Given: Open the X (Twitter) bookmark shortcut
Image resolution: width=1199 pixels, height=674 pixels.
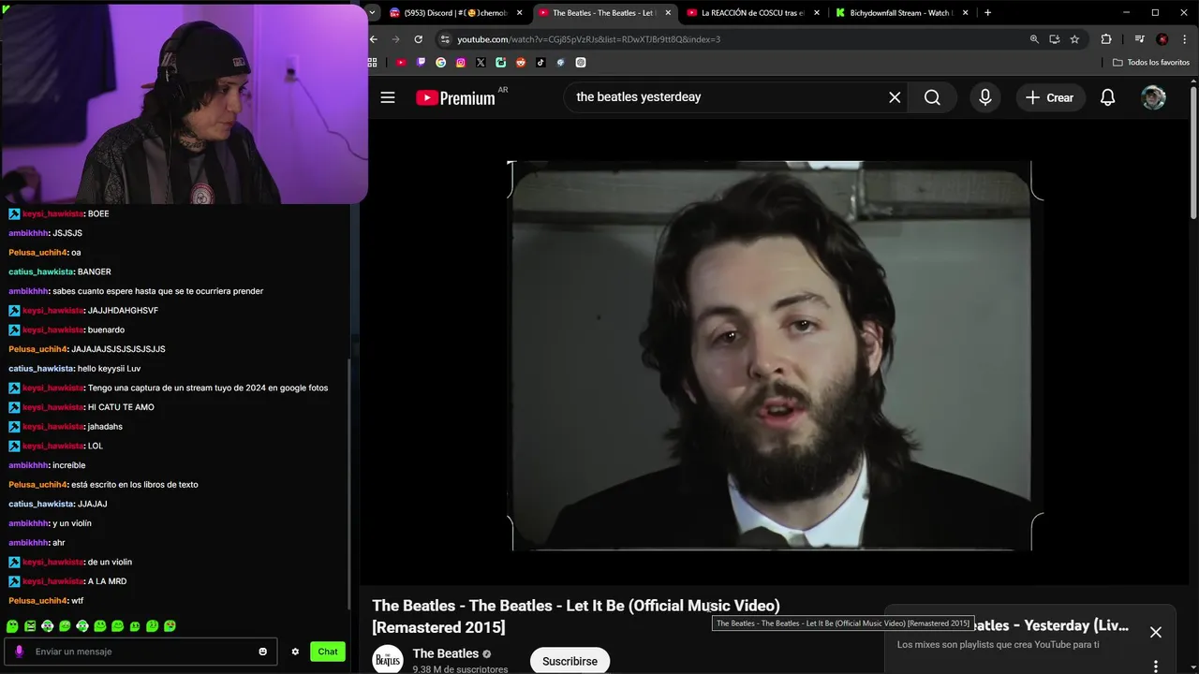Looking at the screenshot, I should click(481, 63).
